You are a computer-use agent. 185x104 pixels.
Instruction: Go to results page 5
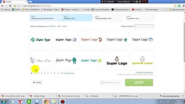[45, 73]
